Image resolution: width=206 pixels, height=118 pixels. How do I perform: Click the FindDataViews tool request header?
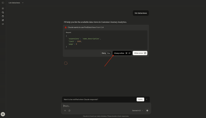(86, 27)
